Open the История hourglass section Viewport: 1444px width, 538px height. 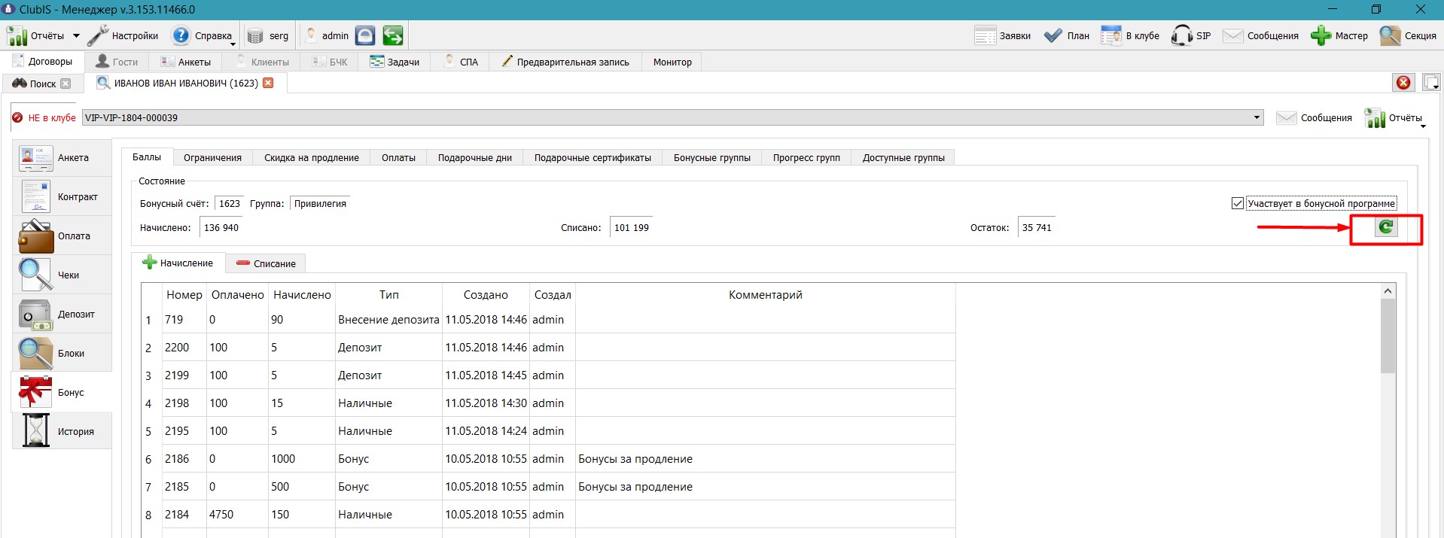point(62,431)
